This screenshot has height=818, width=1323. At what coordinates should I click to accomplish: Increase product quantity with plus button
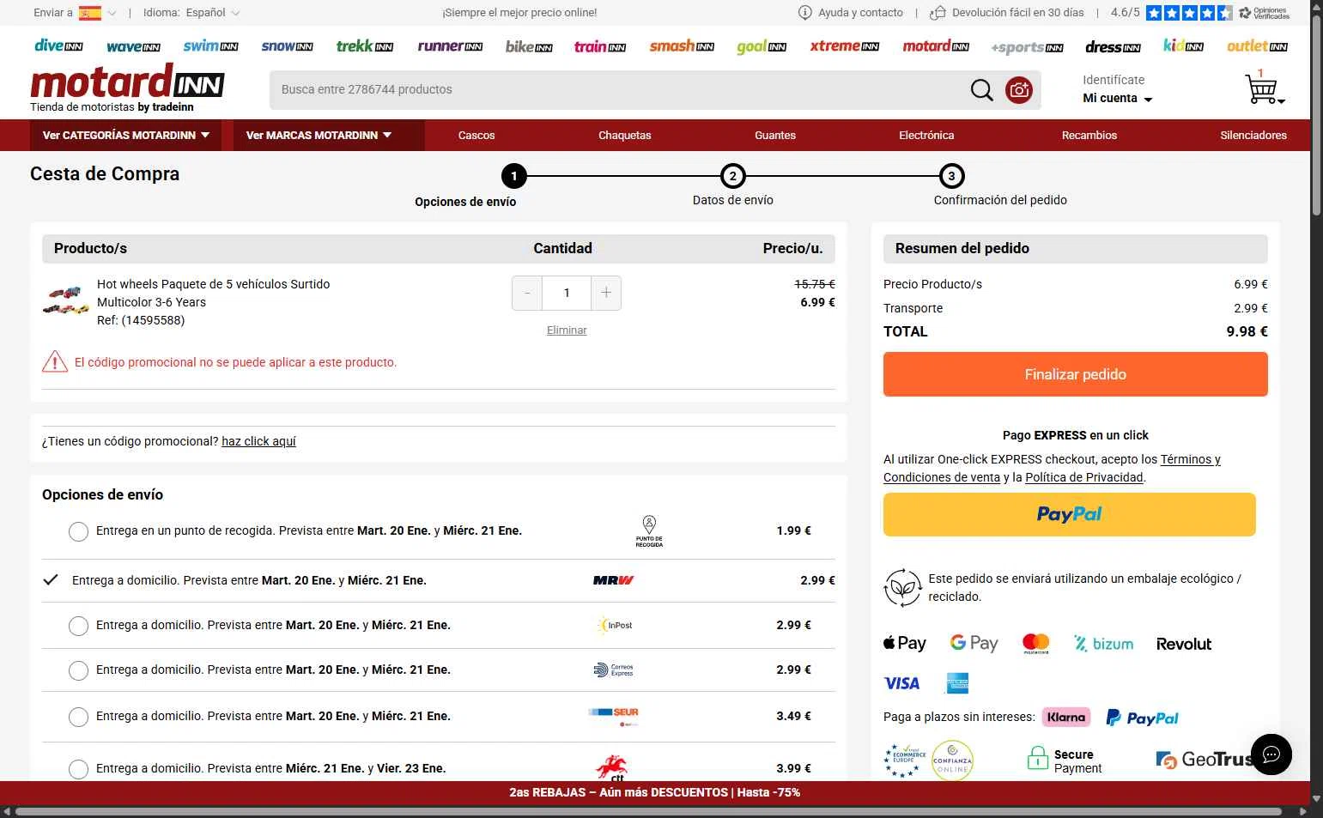(606, 294)
